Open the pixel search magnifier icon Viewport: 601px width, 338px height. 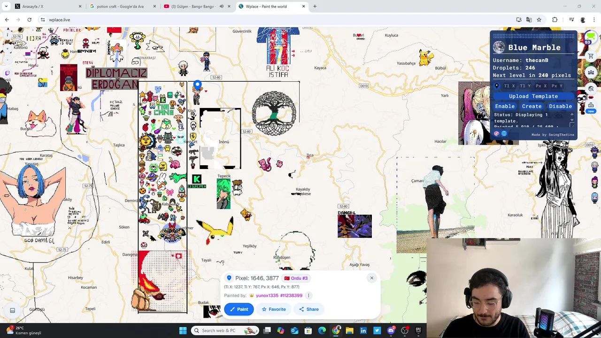point(591,88)
